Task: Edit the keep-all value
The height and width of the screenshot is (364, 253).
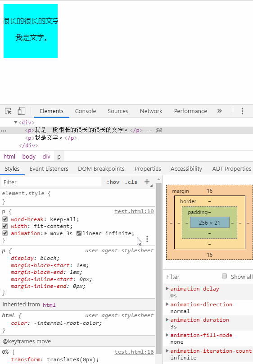Action: click(63, 219)
